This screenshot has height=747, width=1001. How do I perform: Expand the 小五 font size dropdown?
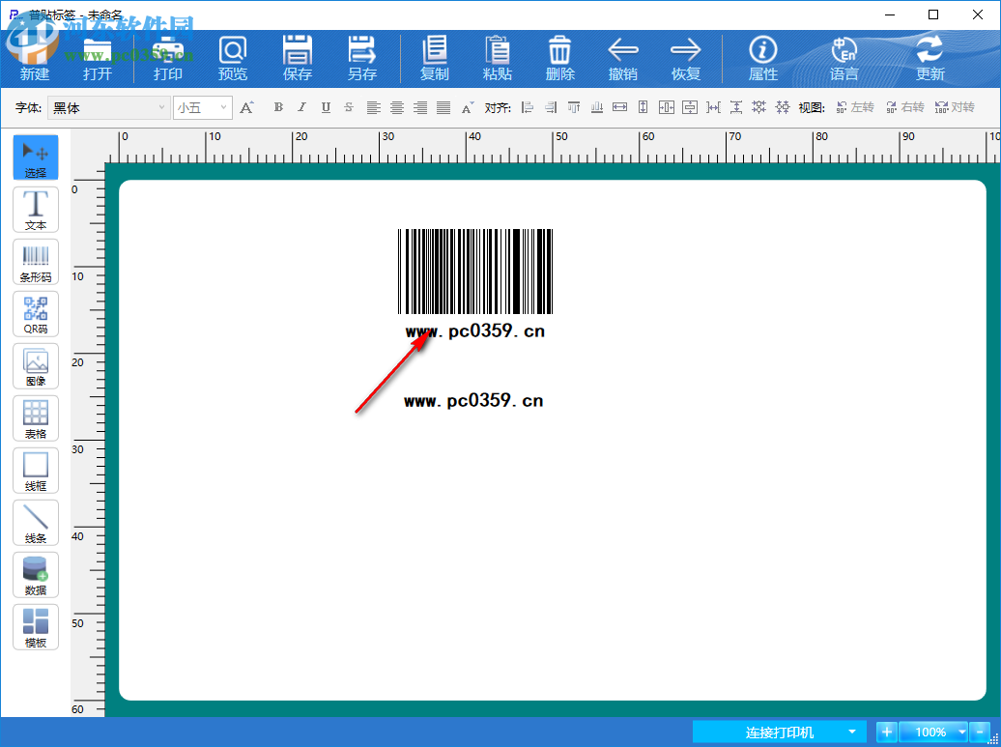(223, 108)
